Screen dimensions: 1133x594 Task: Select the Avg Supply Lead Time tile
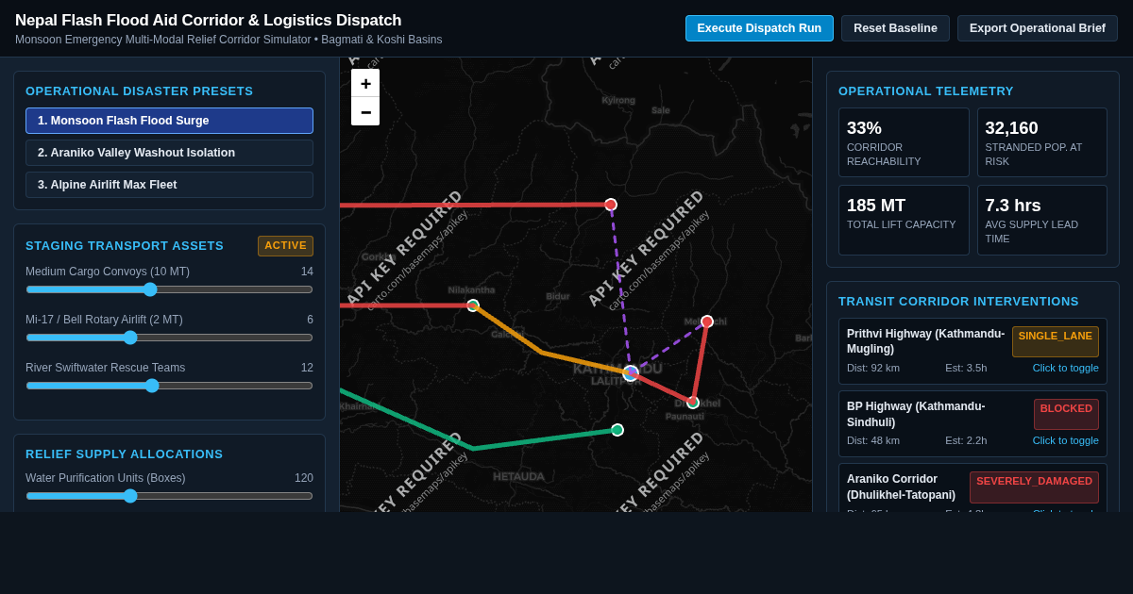(1041, 220)
